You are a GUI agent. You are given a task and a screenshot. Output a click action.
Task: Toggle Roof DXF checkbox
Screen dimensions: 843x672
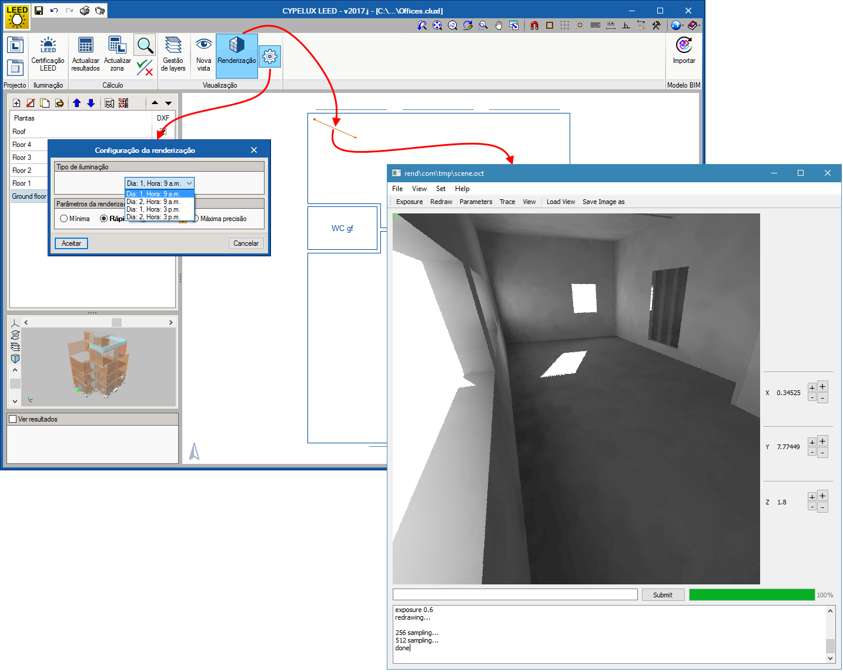pyautogui.click(x=163, y=132)
